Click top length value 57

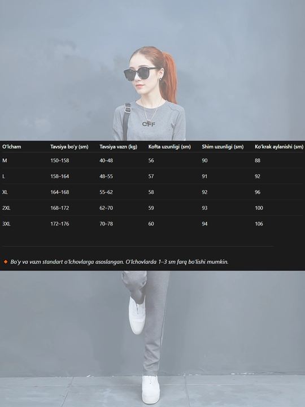(x=151, y=176)
